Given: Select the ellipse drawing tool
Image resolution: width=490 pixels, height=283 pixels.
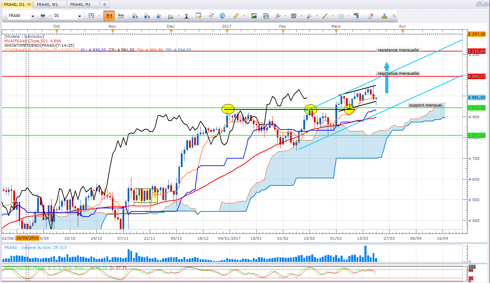Looking at the screenshot, I should [341, 16].
